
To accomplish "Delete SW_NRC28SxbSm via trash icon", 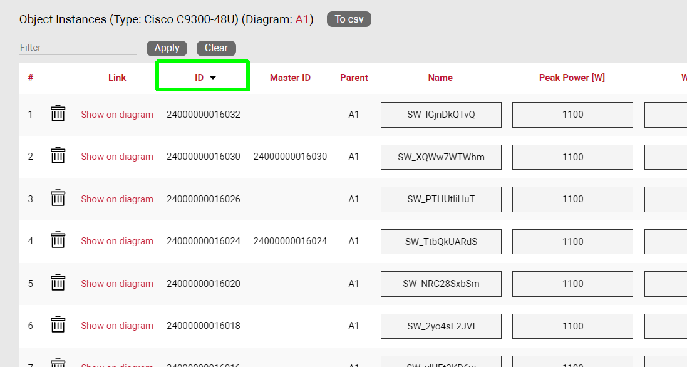I will pos(58,283).
